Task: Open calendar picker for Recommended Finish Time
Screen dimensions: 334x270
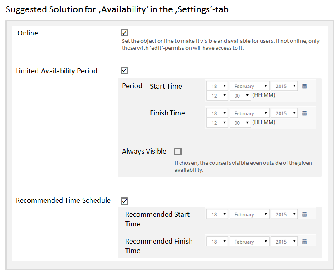Action: pos(305,242)
